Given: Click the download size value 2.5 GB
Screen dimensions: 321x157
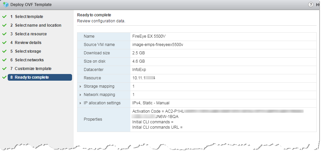Looking at the screenshot, I should [139, 53].
